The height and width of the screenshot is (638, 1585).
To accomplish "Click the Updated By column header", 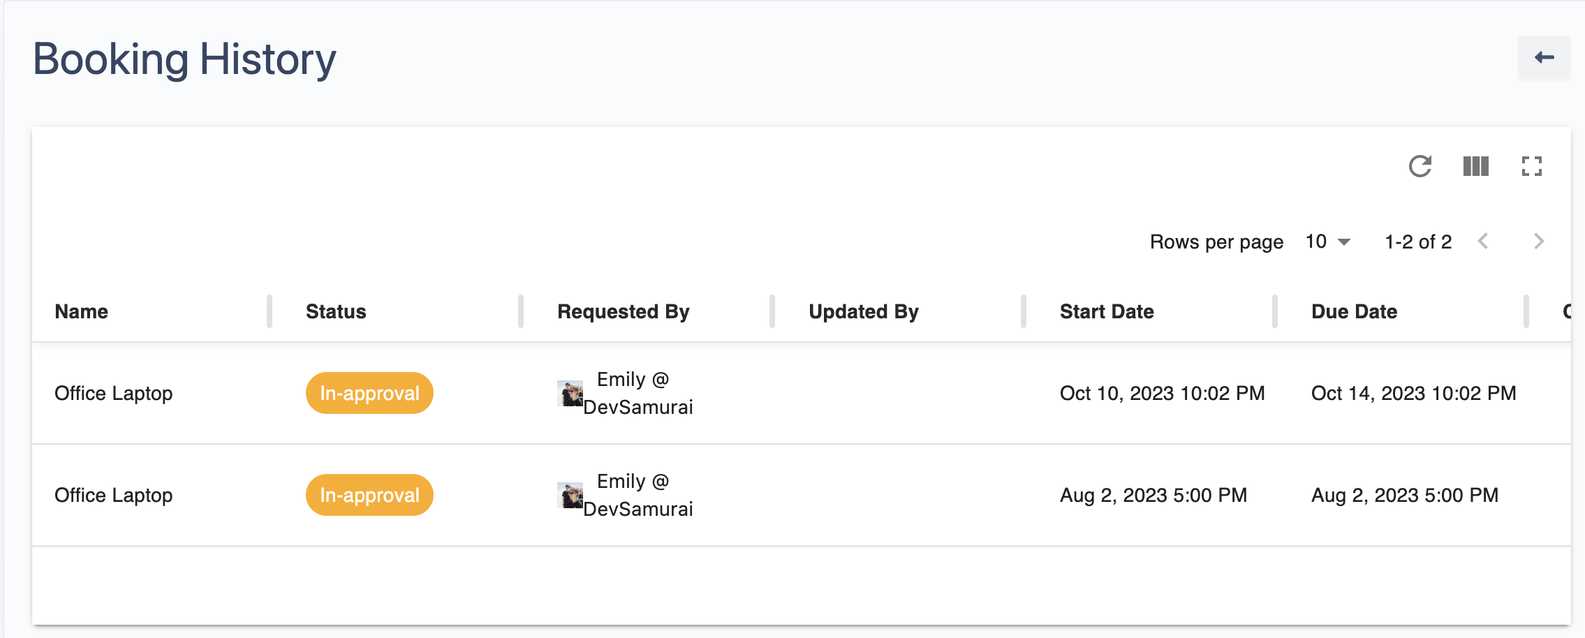I will [863, 311].
